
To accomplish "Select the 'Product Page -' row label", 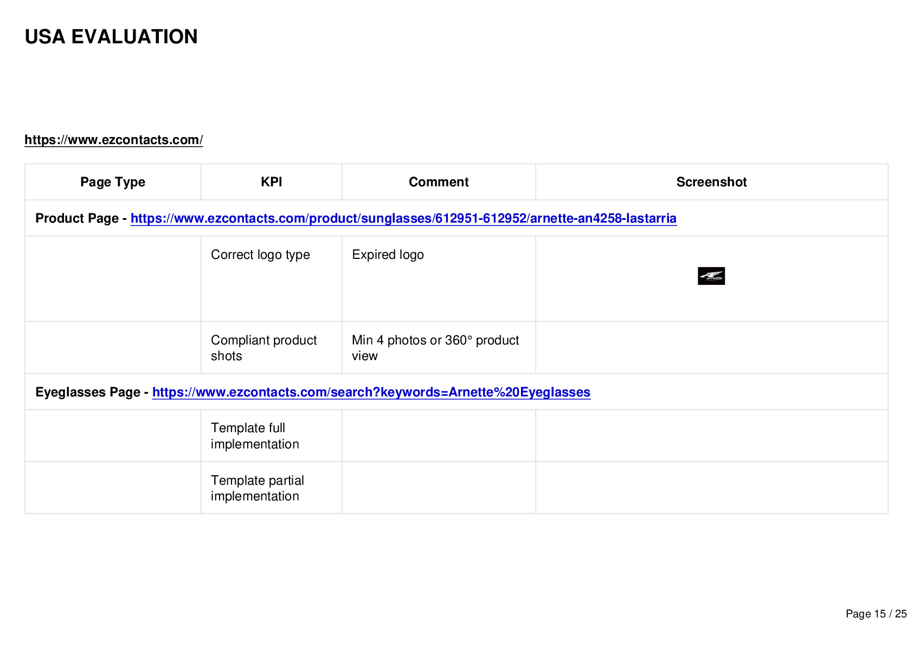I will click(x=81, y=218).
